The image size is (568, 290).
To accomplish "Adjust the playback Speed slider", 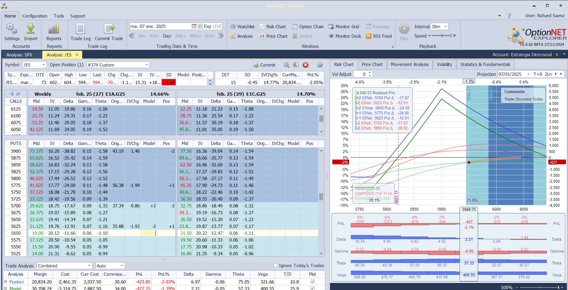I will (x=442, y=36).
